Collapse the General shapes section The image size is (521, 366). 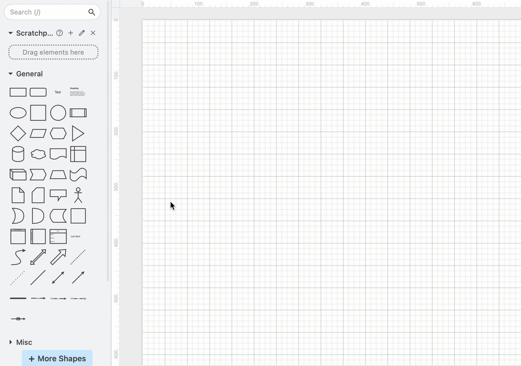pyautogui.click(x=10, y=74)
